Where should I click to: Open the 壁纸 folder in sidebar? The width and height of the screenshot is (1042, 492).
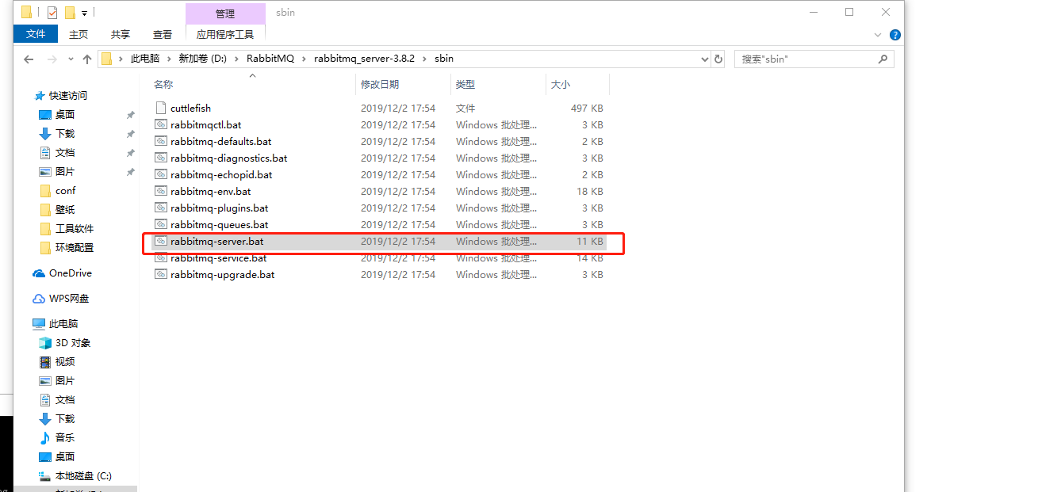point(65,209)
